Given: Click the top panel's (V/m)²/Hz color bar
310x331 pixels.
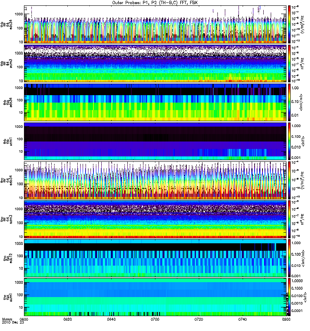Looking at the screenshot, I should coord(289,24).
